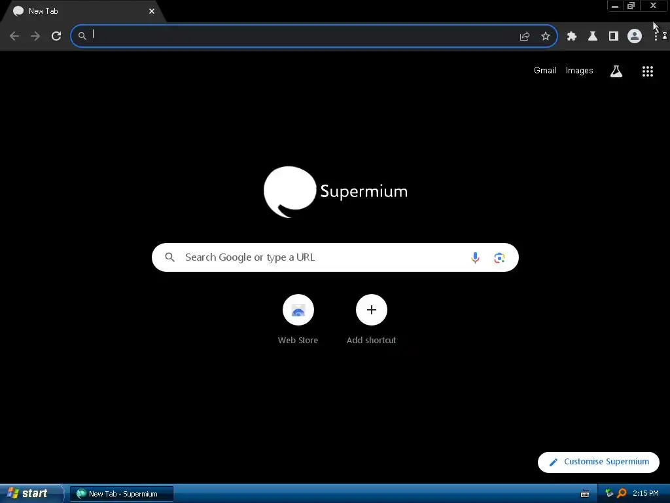
Task: Select New Tab - Supermium taskbar button
Action: [x=122, y=494]
